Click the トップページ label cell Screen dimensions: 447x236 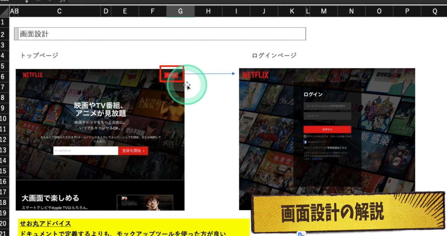click(39, 55)
